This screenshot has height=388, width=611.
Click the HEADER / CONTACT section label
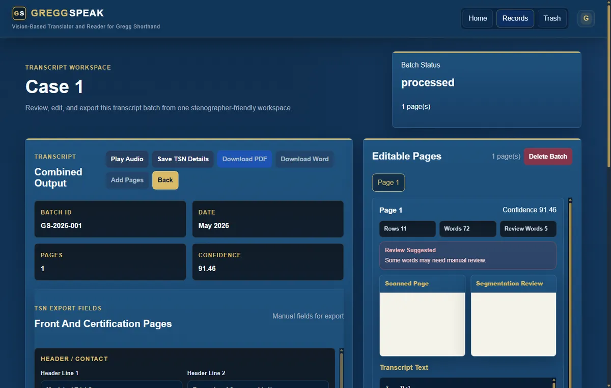coord(74,359)
